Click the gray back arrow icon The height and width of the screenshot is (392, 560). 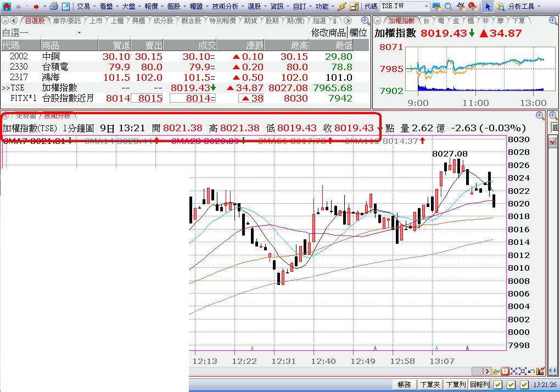(18, 7)
